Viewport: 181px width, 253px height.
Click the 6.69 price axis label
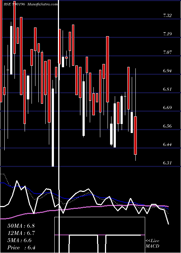[167, 107]
